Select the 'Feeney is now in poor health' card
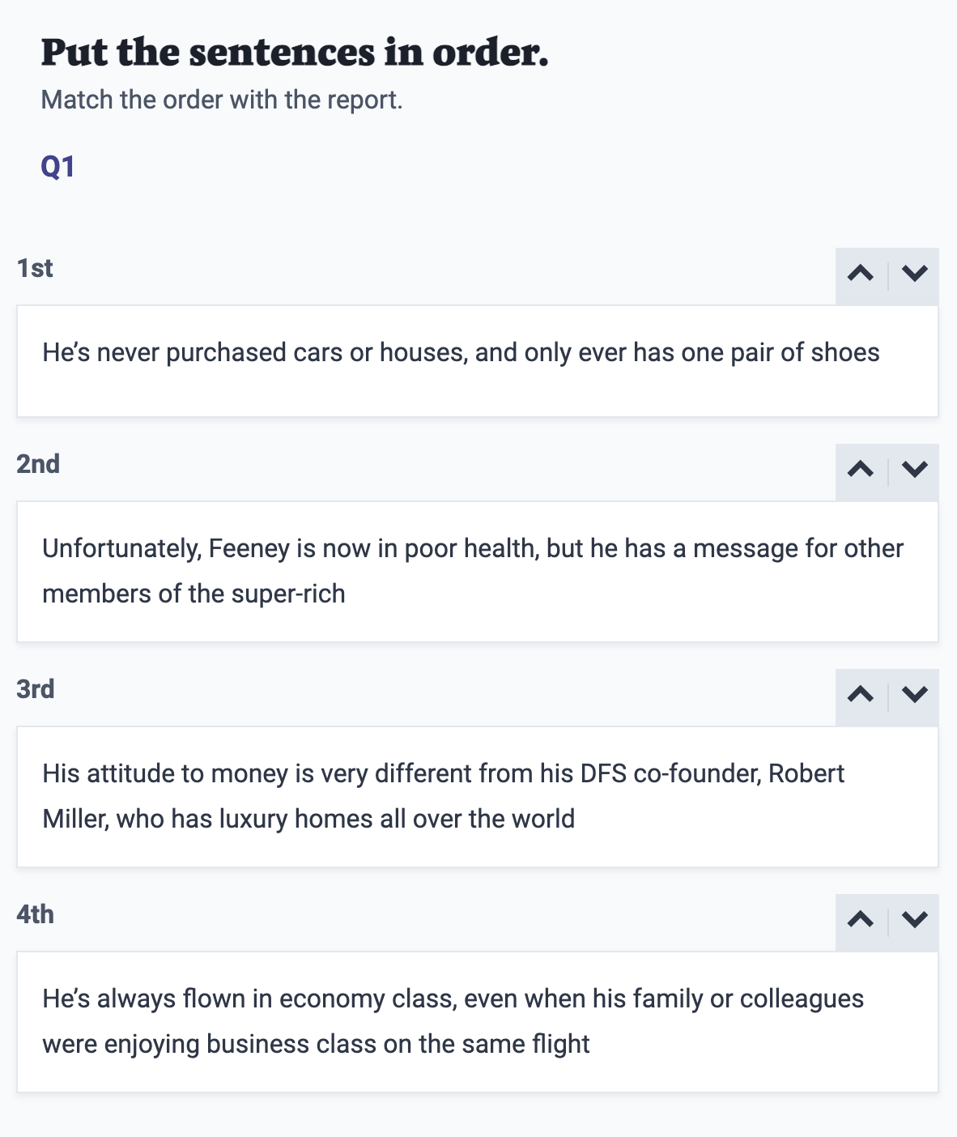The height and width of the screenshot is (1137, 957). pyautogui.click(x=477, y=572)
